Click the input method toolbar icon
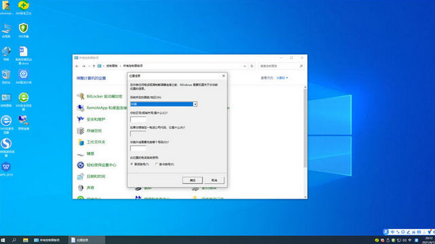This screenshot has width=435, height=244. (x=385, y=232)
